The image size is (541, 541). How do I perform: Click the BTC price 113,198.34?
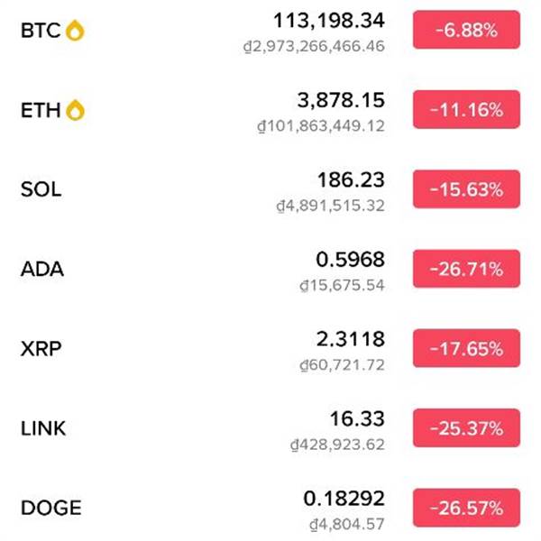coord(328,21)
